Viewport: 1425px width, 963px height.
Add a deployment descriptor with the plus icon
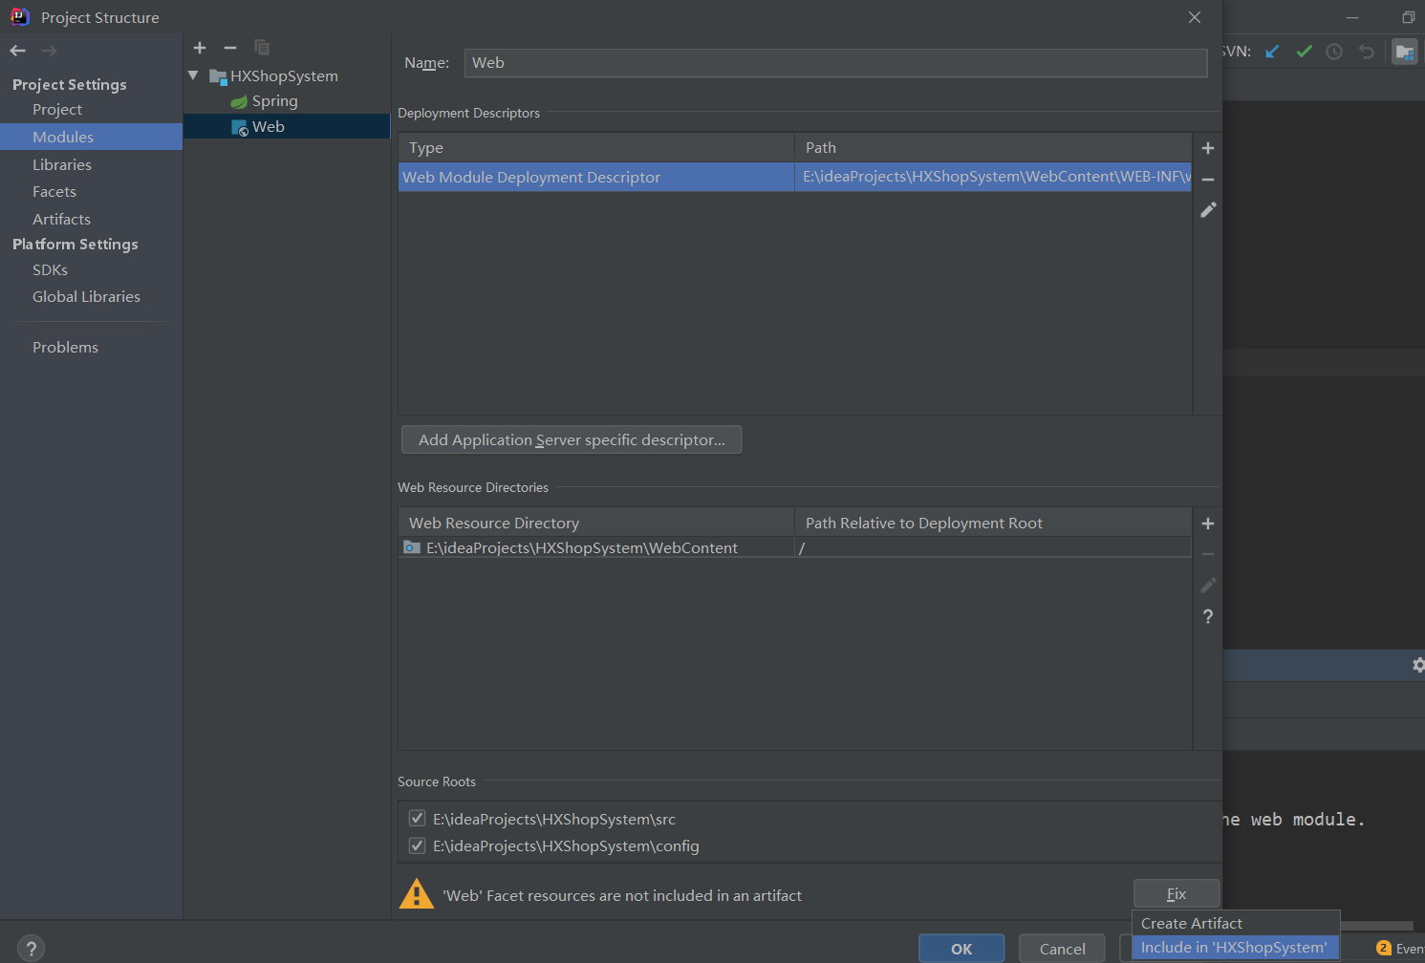click(1208, 148)
